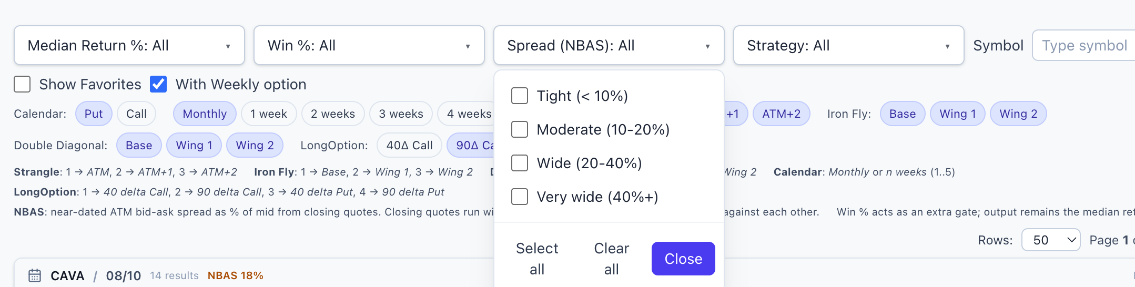Check the Tight (< 10%) checkbox

click(520, 96)
